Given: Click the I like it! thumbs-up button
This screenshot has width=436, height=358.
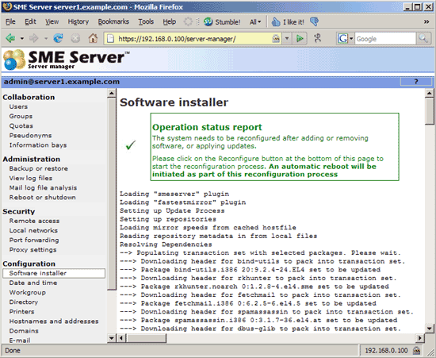Looking at the screenshot, I should [x=288, y=21].
